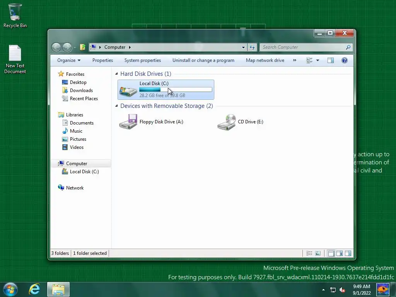Image resolution: width=396 pixels, height=297 pixels.
Task: Open the Recycle Bin desktop icon
Action: pyautogui.click(x=15, y=15)
